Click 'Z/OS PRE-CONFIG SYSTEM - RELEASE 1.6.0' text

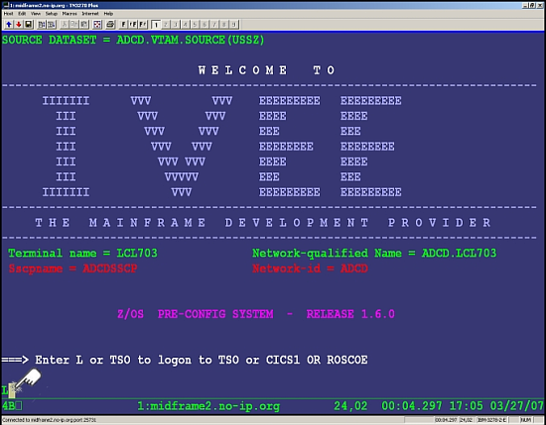pyautogui.click(x=256, y=314)
